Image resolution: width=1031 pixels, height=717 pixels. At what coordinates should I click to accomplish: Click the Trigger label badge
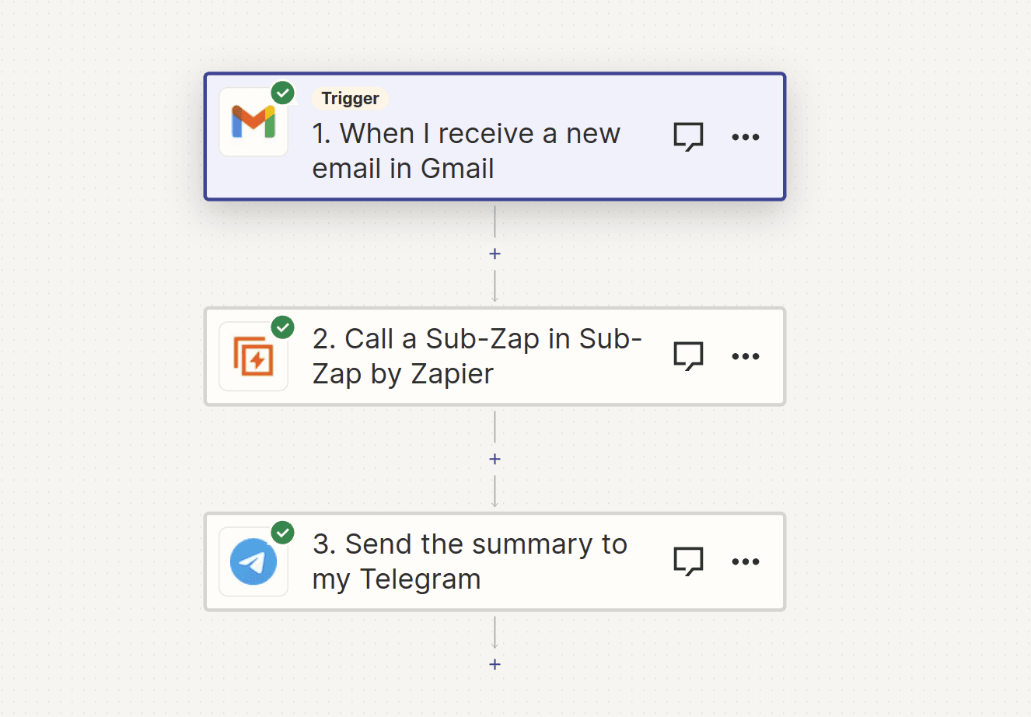[350, 99]
